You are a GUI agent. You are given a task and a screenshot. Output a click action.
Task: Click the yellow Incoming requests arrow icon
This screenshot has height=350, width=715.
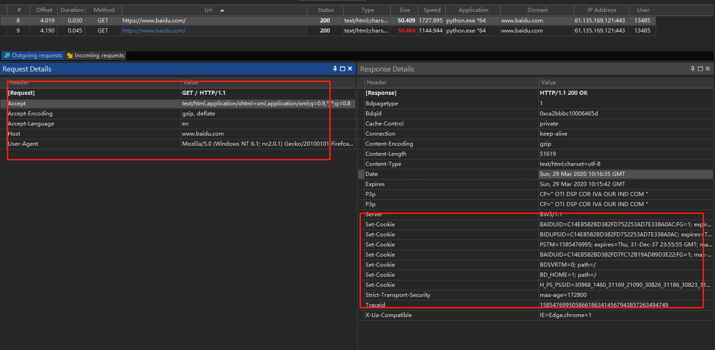pos(70,55)
